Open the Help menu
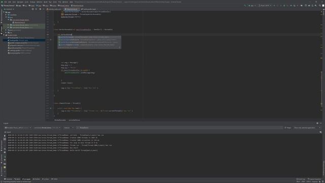 coord(71,2)
